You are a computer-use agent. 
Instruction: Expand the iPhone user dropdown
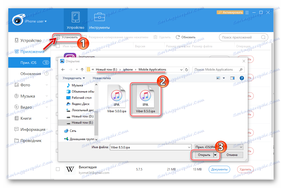pyautogui.click(x=36, y=21)
